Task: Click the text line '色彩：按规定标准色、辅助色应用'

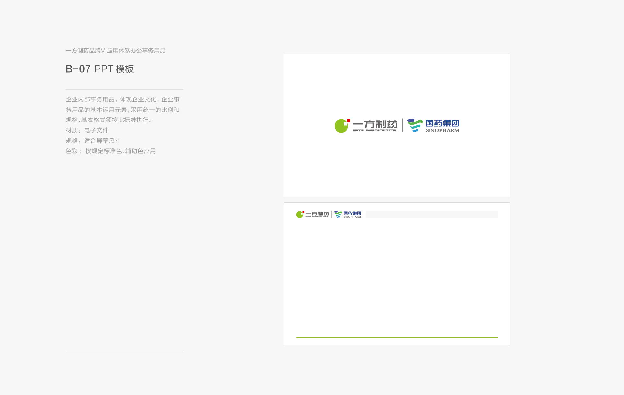Action: pyautogui.click(x=111, y=151)
